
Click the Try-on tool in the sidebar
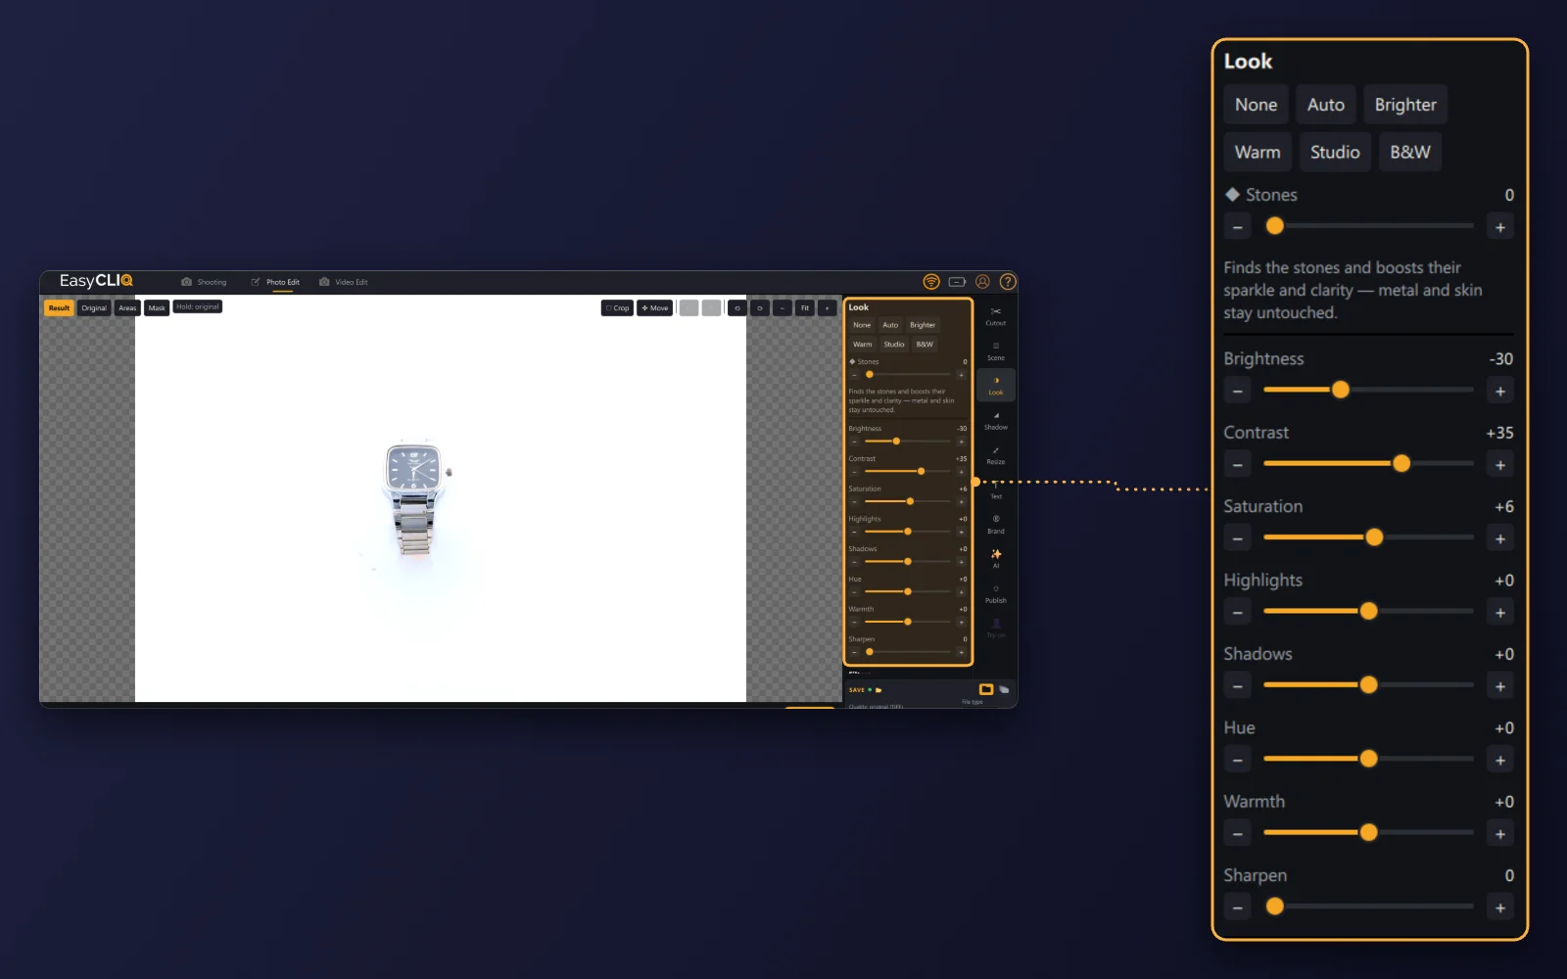[995, 629]
